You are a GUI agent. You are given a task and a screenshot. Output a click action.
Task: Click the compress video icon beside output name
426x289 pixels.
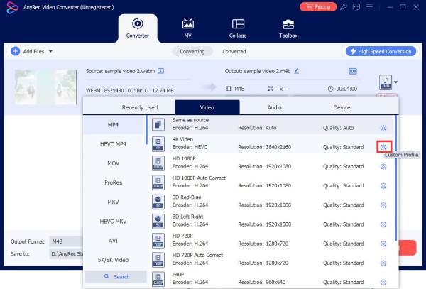[353, 72]
